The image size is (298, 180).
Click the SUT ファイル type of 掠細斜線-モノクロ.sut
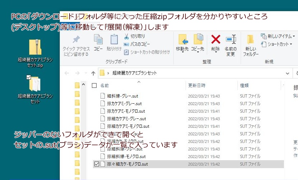250,157
